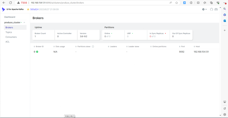Viewport: 228px width, 118px height.
Task: Open the Favorites list icon
Action: tap(205, 3)
